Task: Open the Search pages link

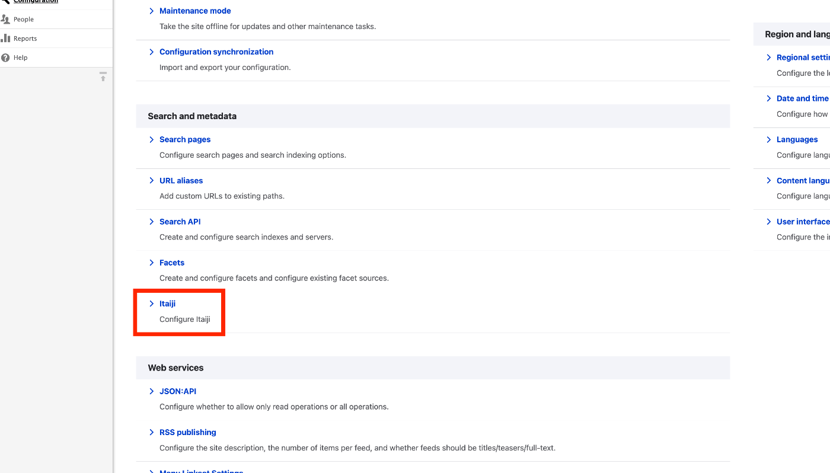Action: point(185,139)
